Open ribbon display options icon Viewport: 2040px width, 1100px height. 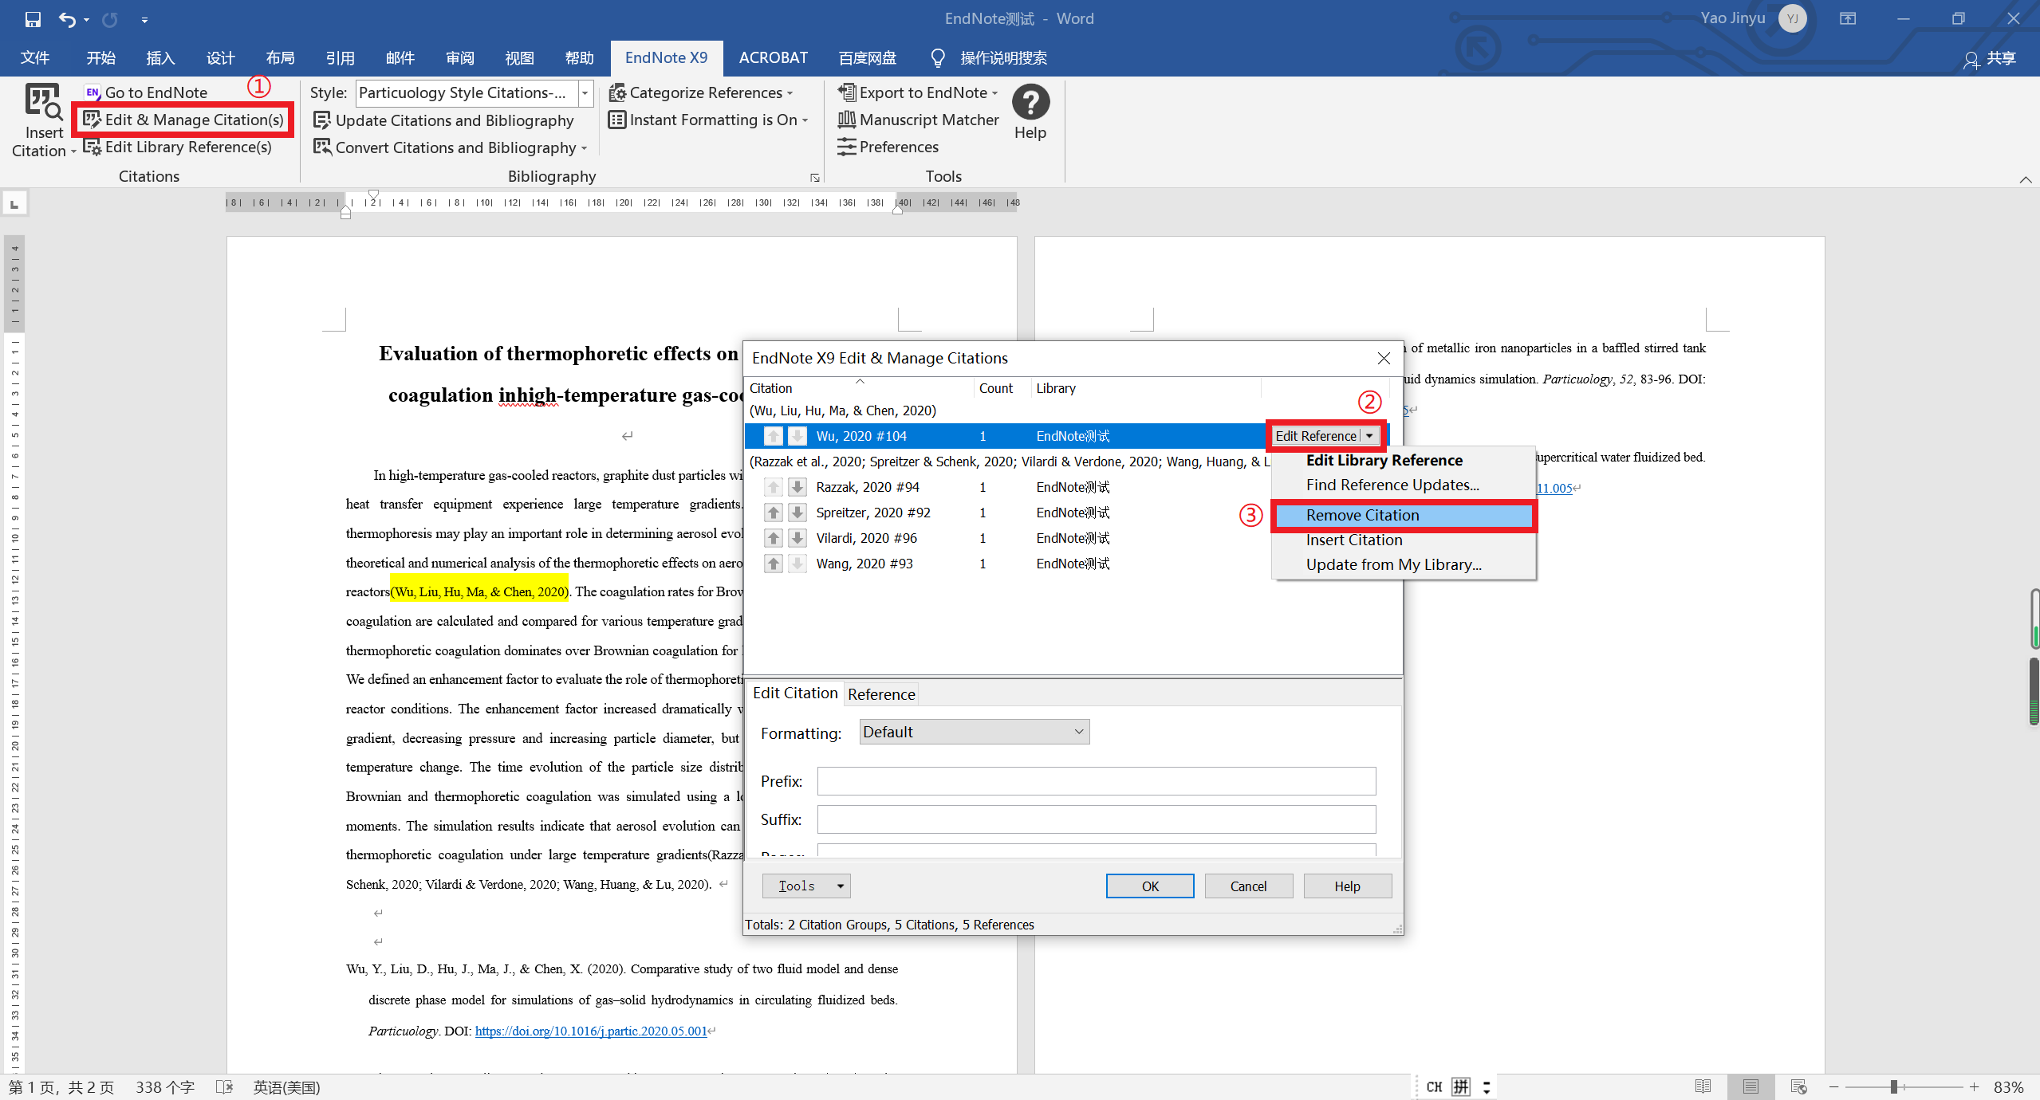click(x=1848, y=19)
